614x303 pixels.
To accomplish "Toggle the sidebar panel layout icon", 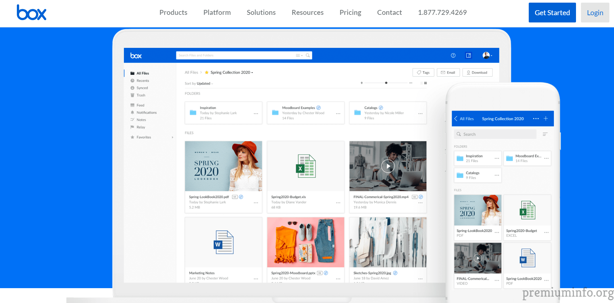I will pos(468,55).
